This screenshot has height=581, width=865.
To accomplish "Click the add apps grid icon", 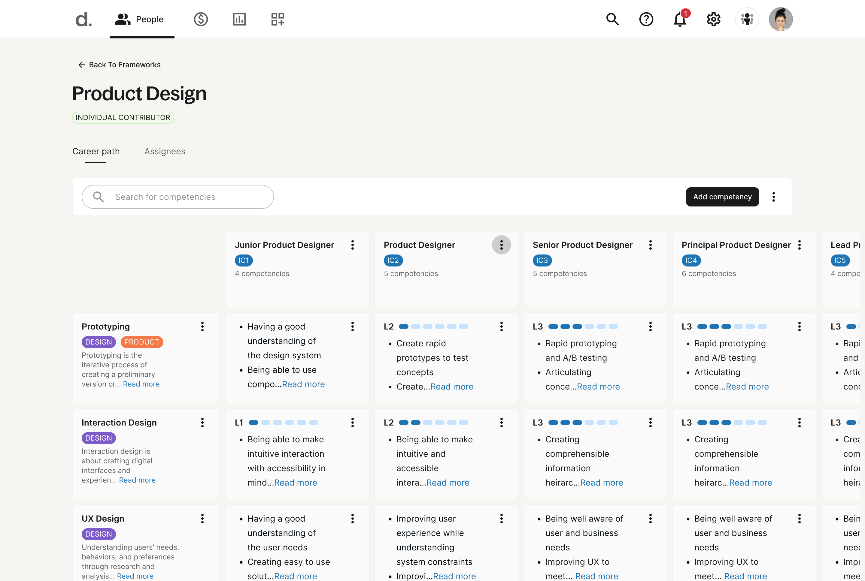I will 277,19.
